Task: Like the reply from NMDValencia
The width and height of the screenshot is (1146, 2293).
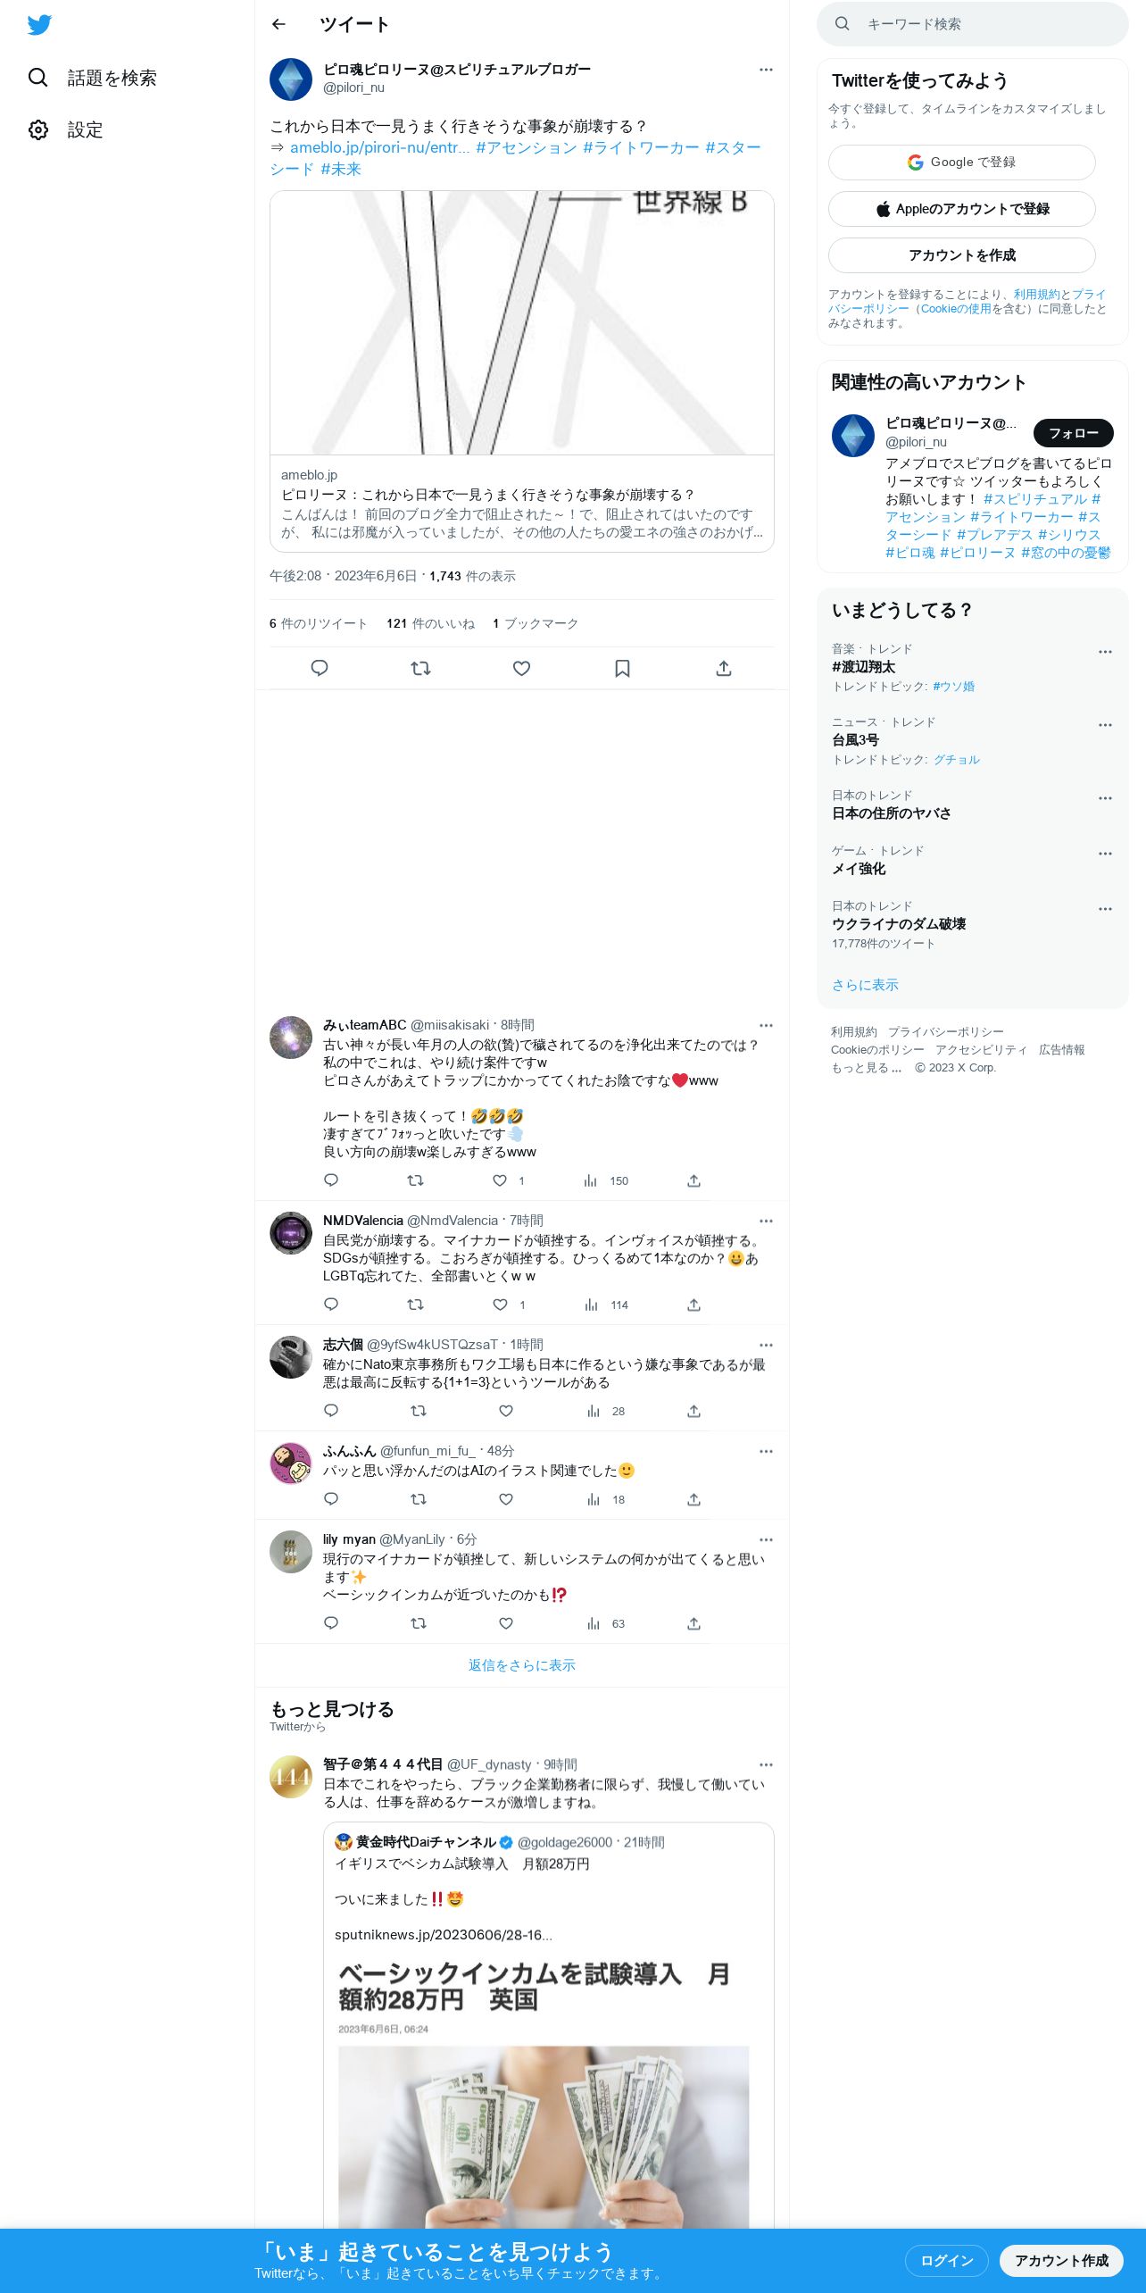Action: 501,1305
